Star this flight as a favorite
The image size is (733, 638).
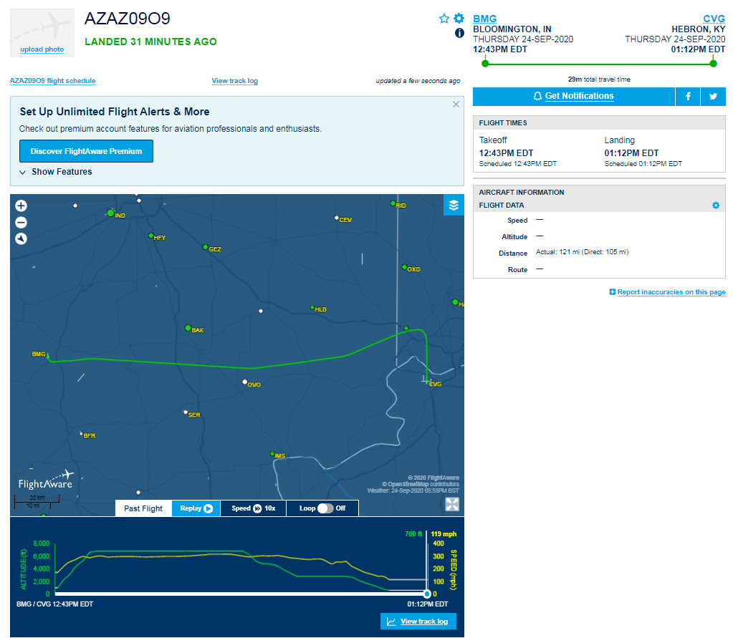pos(444,19)
